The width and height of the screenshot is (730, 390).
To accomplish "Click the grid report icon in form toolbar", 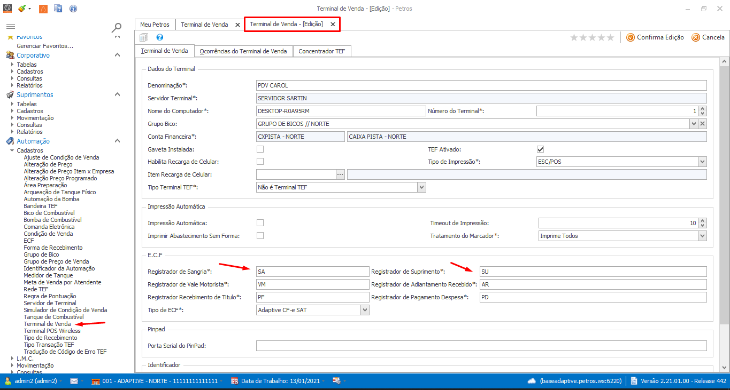I will (144, 37).
